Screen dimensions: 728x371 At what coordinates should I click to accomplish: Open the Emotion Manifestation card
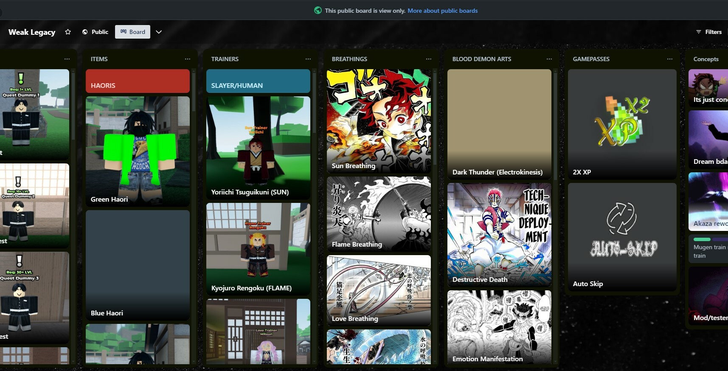click(499, 328)
